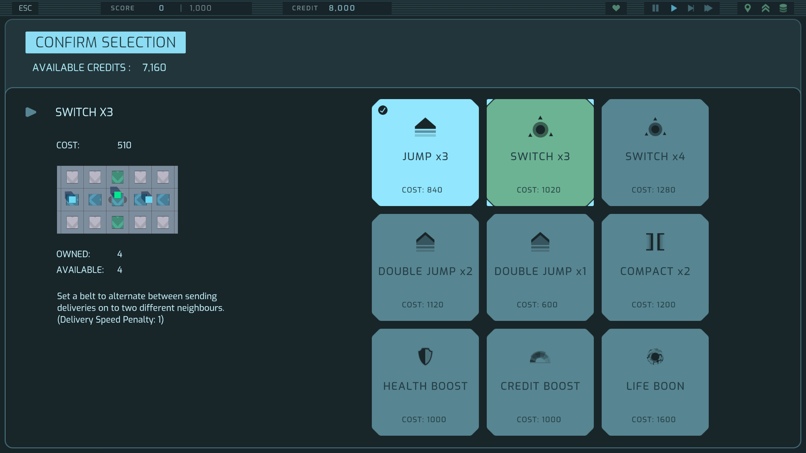
Task: Select the location pin icon
Action: [x=748, y=8]
